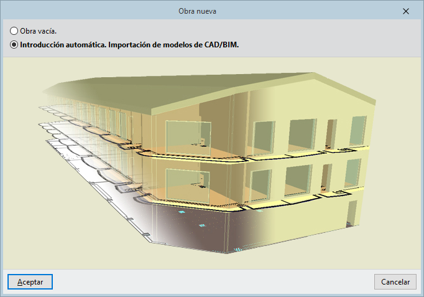Confirm with the Aceptar button
The height and width of the screenshot is (297, 424).
30,282
